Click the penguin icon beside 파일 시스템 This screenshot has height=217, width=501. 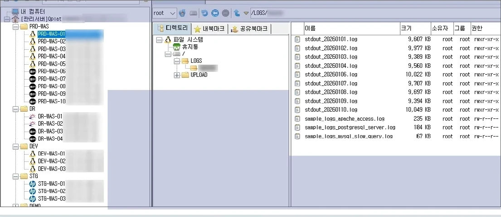coord(168,40)
